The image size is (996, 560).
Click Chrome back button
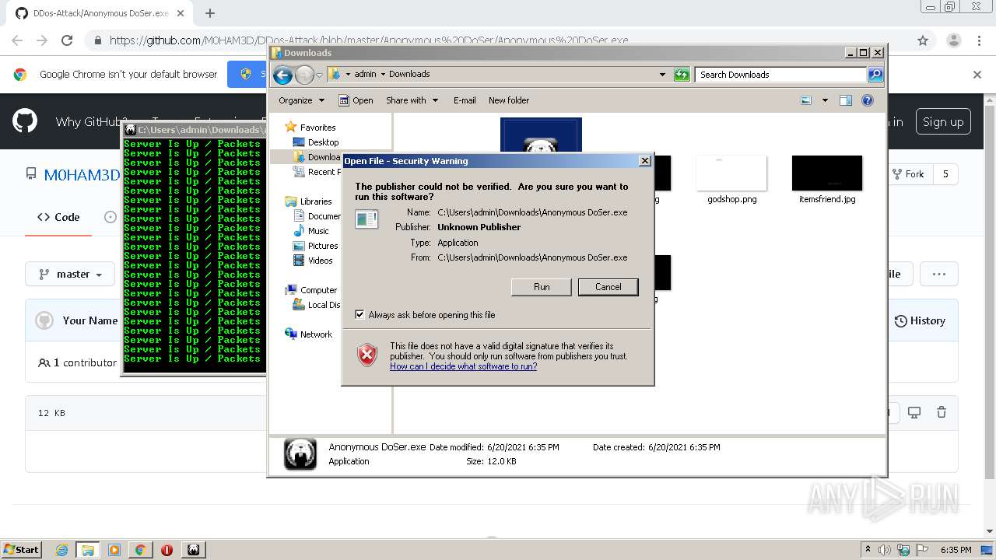click(17, 40)
